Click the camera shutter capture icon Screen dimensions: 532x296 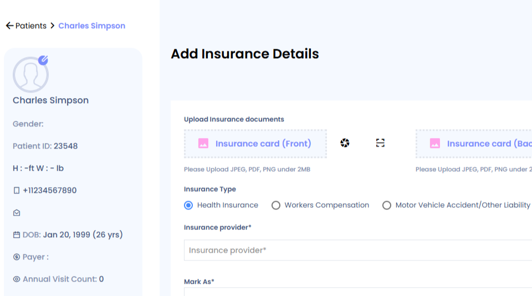pyautogui.click(x=345, y=143)
